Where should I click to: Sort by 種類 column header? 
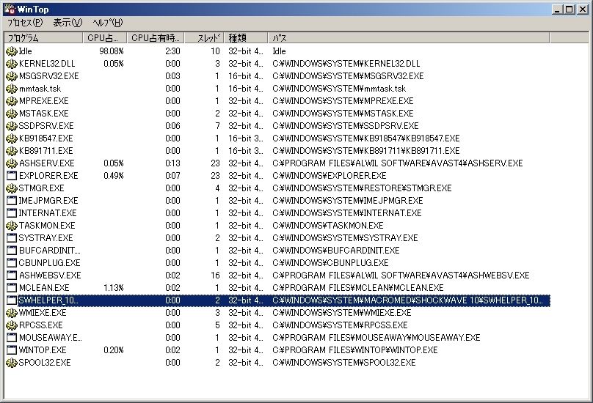coord(246,38)
